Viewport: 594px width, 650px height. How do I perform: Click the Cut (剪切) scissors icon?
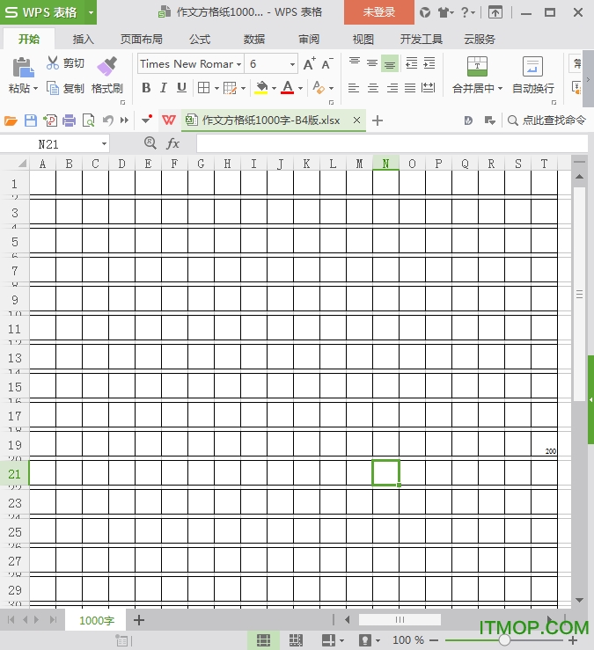[53, 63]
